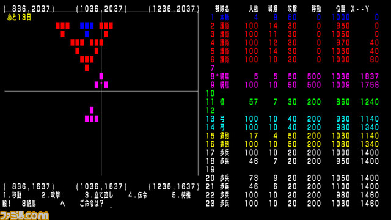Click the single magenta cavalry block near the crosshair

pos(101,76)
